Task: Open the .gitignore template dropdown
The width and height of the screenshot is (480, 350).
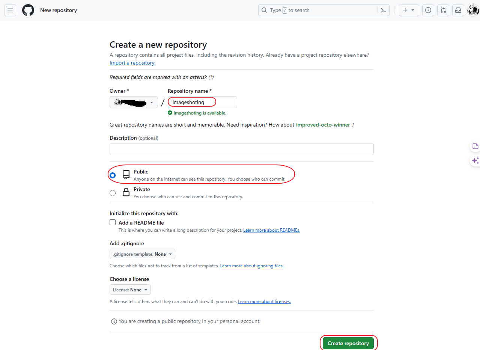Action: (x=142, y=254)
